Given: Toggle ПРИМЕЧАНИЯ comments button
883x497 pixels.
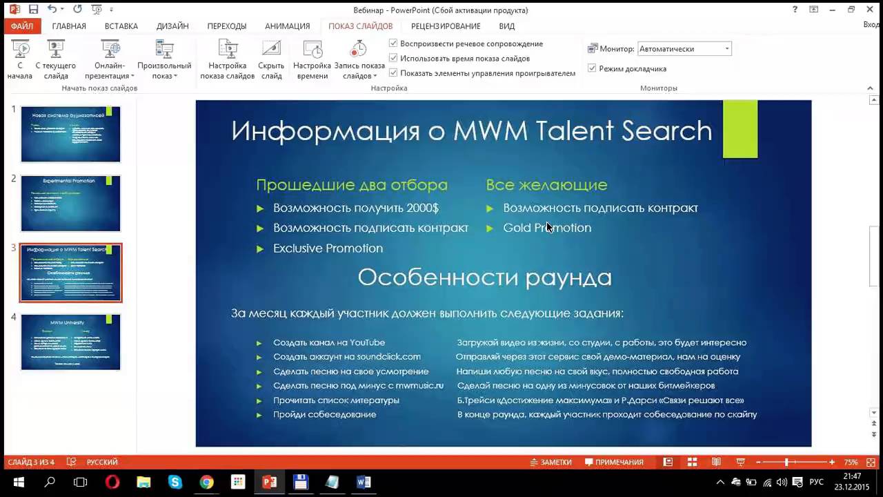Looking at the screenshot, I should (614, 462).
